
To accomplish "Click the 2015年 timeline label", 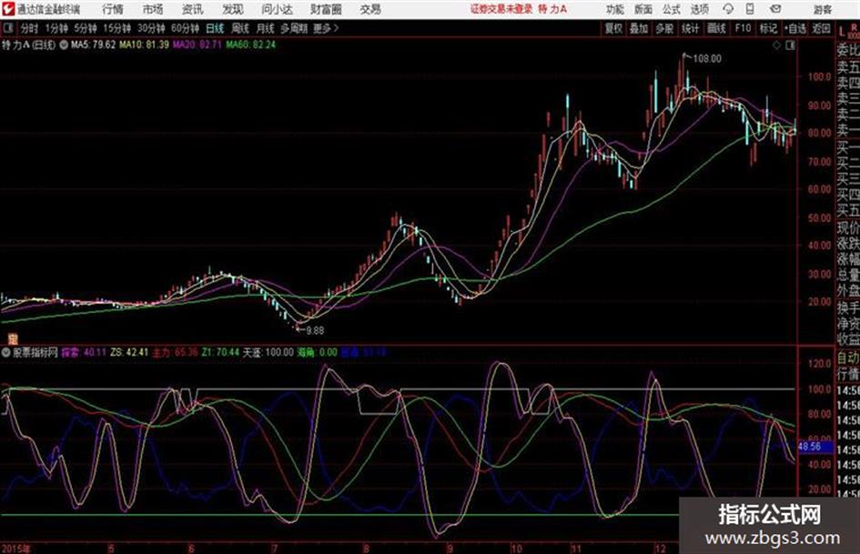I will pos(15,548).
